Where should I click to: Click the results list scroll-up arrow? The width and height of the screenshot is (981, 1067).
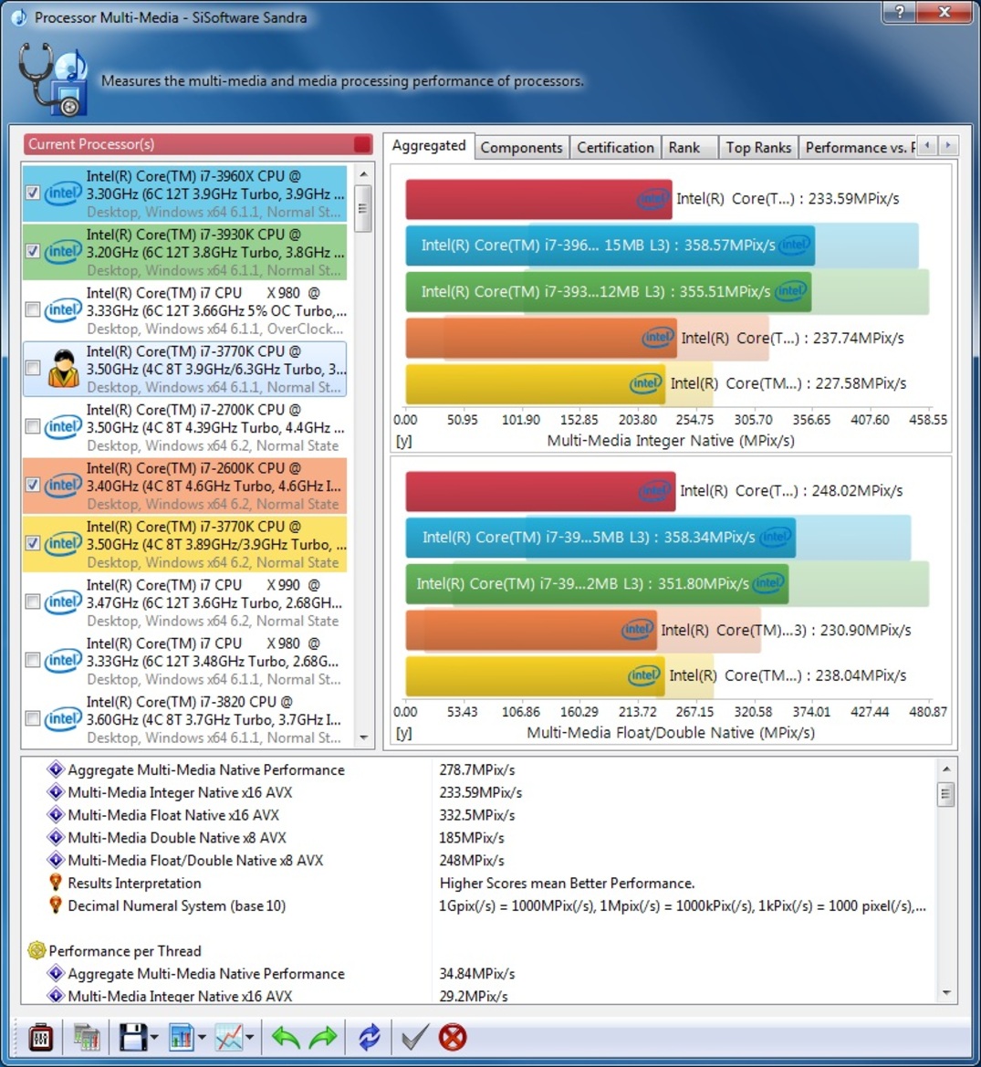coord(946,769)
